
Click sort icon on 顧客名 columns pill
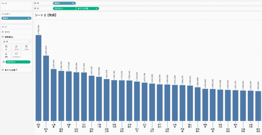73,3
